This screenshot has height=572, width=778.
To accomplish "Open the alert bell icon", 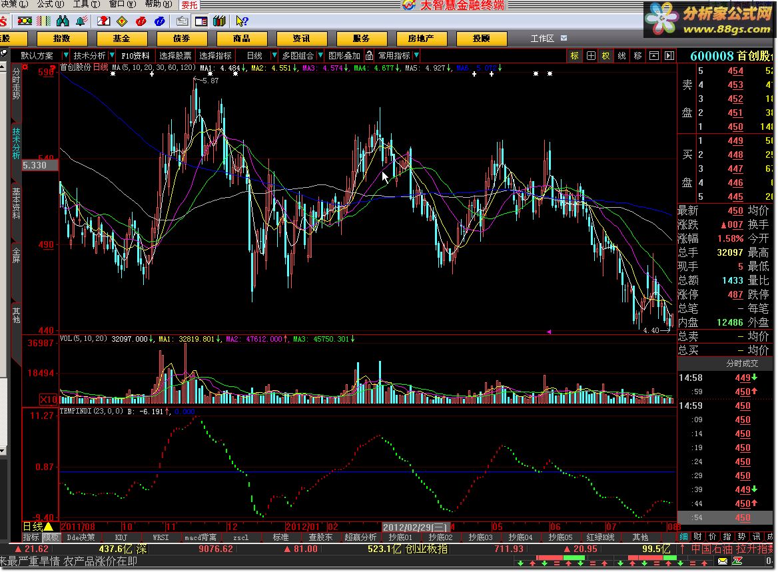I will [x=81, y=21].
